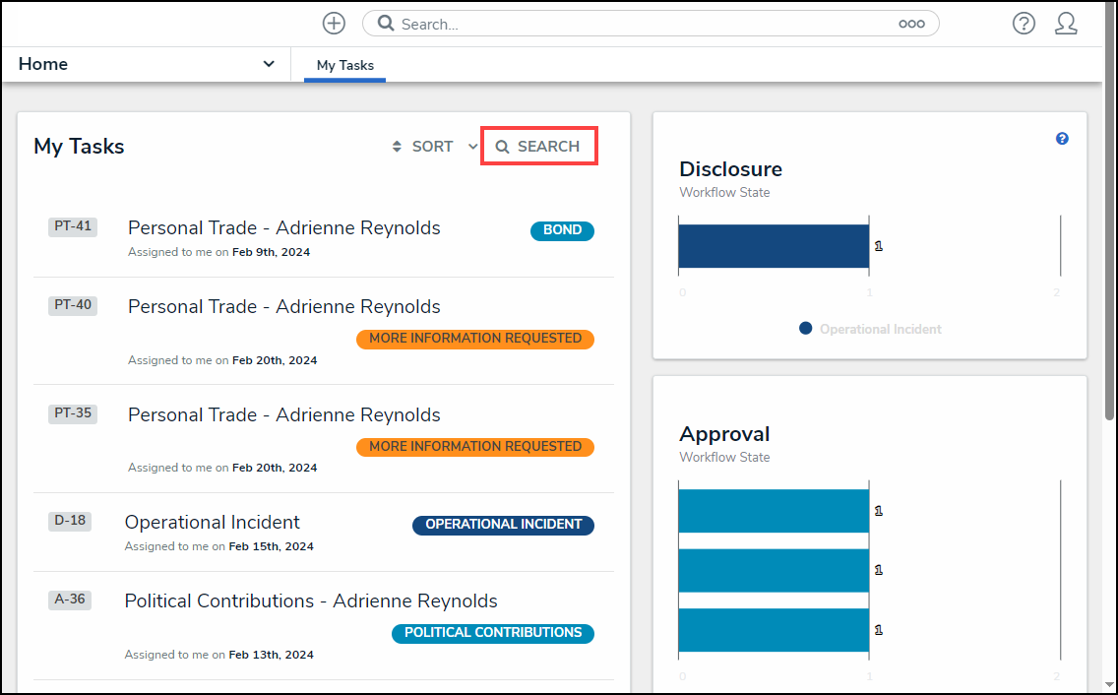Click the dark blue Disclosure chart bar
This screenshot has width=1118, height=695.
[x=773, y=246]
